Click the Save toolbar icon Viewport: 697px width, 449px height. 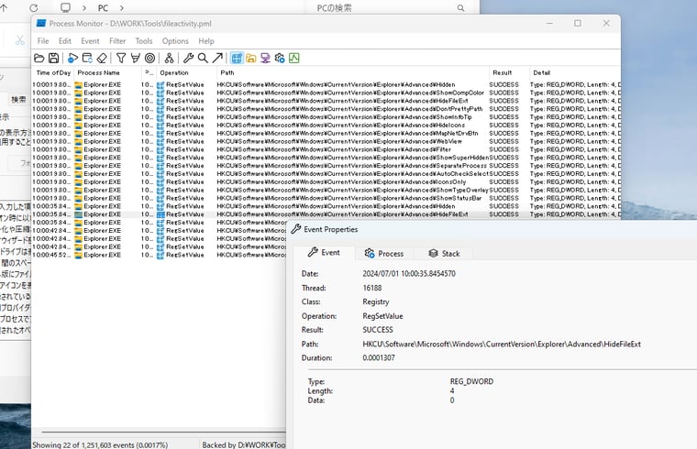click(x=54, y=58)
